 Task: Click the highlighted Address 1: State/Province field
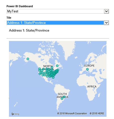point(55,23)
